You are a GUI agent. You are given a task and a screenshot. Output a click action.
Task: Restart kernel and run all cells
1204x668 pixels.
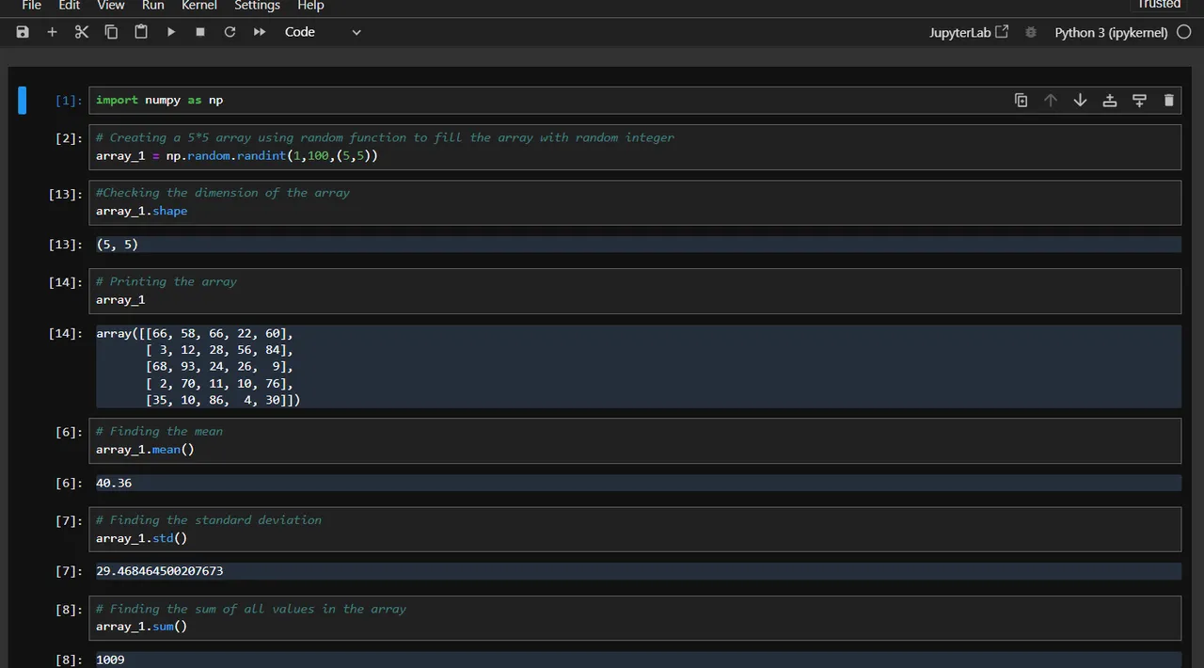click(x=260, y=32)
